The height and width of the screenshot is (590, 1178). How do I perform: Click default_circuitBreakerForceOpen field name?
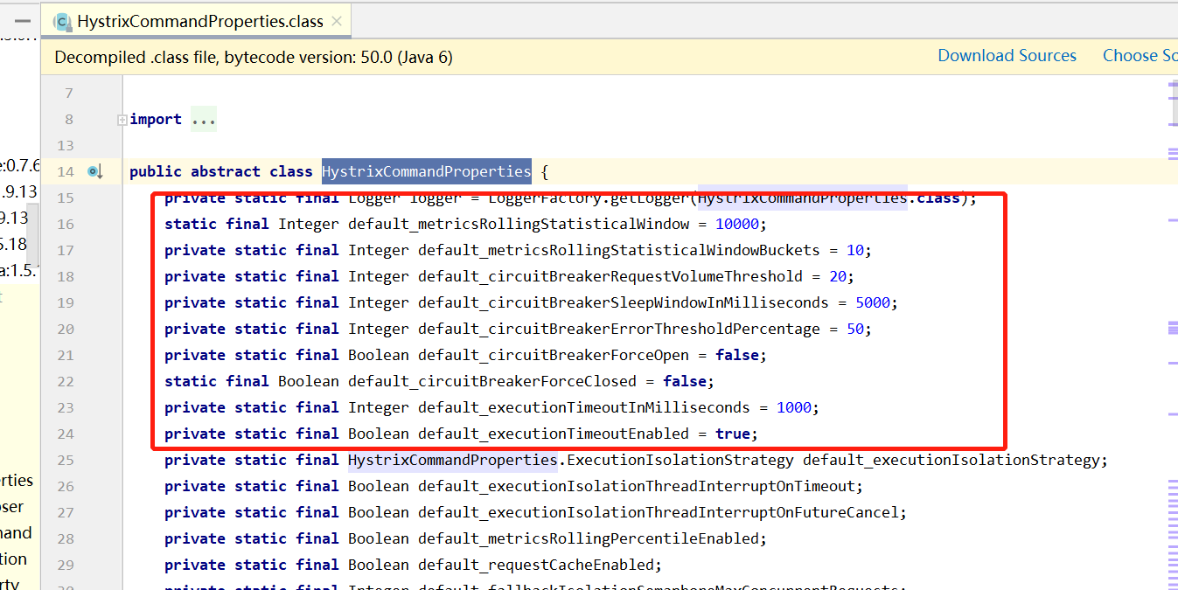pos(557,355)
